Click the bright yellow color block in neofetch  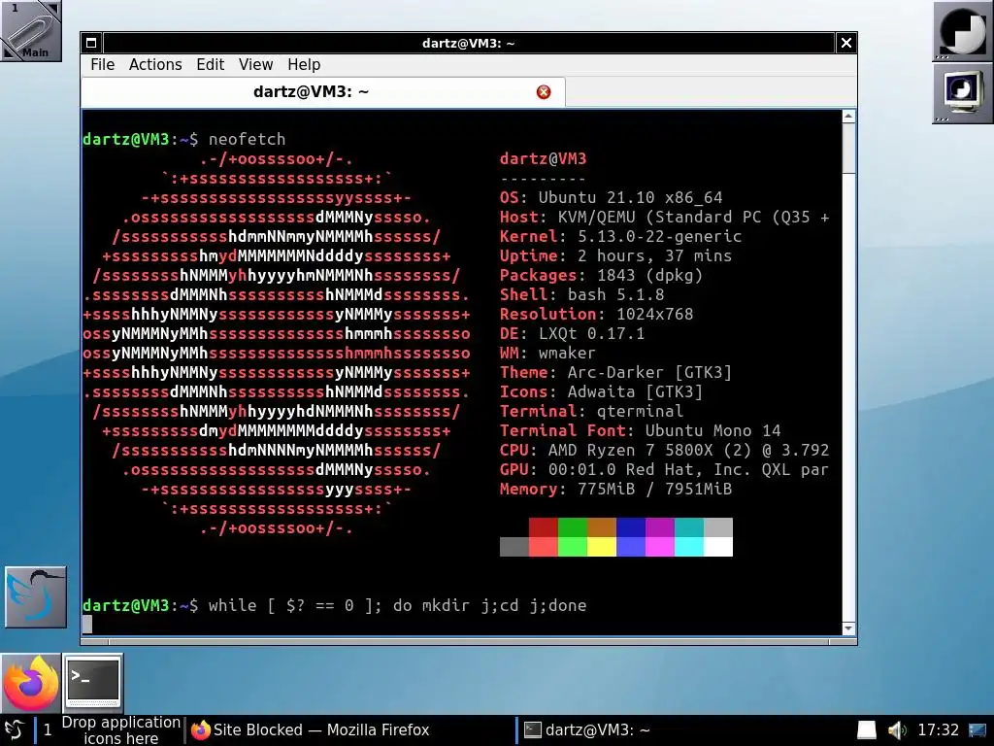coord(602,547)
